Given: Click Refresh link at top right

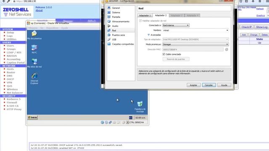Looking at the screenshot, I should tap(260, 9).
